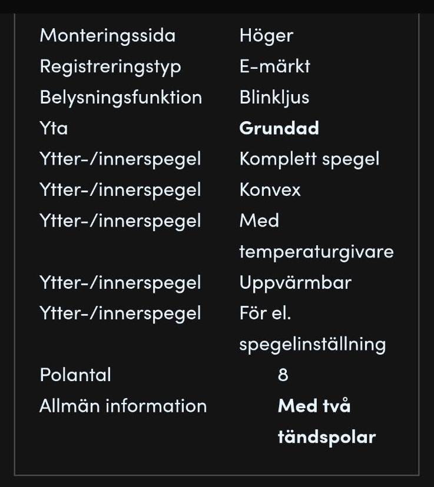Click the Belysningsfunktion label
The width and height of the screenshot is (434, 487).
pyautogui.click(x=121, y=97)
